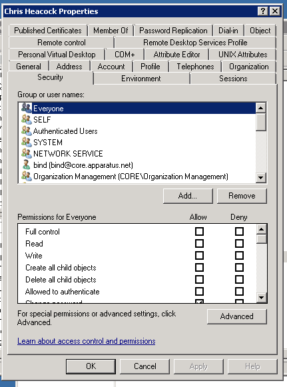Select Authenticated Users group icon
This screenshot has height=387, width=287.
27,131
